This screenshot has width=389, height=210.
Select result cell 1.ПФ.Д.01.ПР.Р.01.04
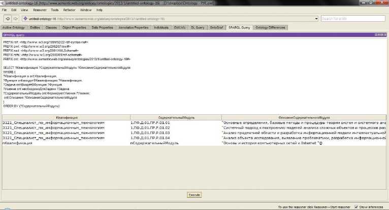pyautogui.click(x=176, y=138)
